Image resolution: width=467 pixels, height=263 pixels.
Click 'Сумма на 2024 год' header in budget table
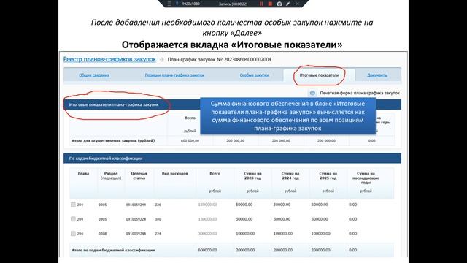click(x=290, y=175)
